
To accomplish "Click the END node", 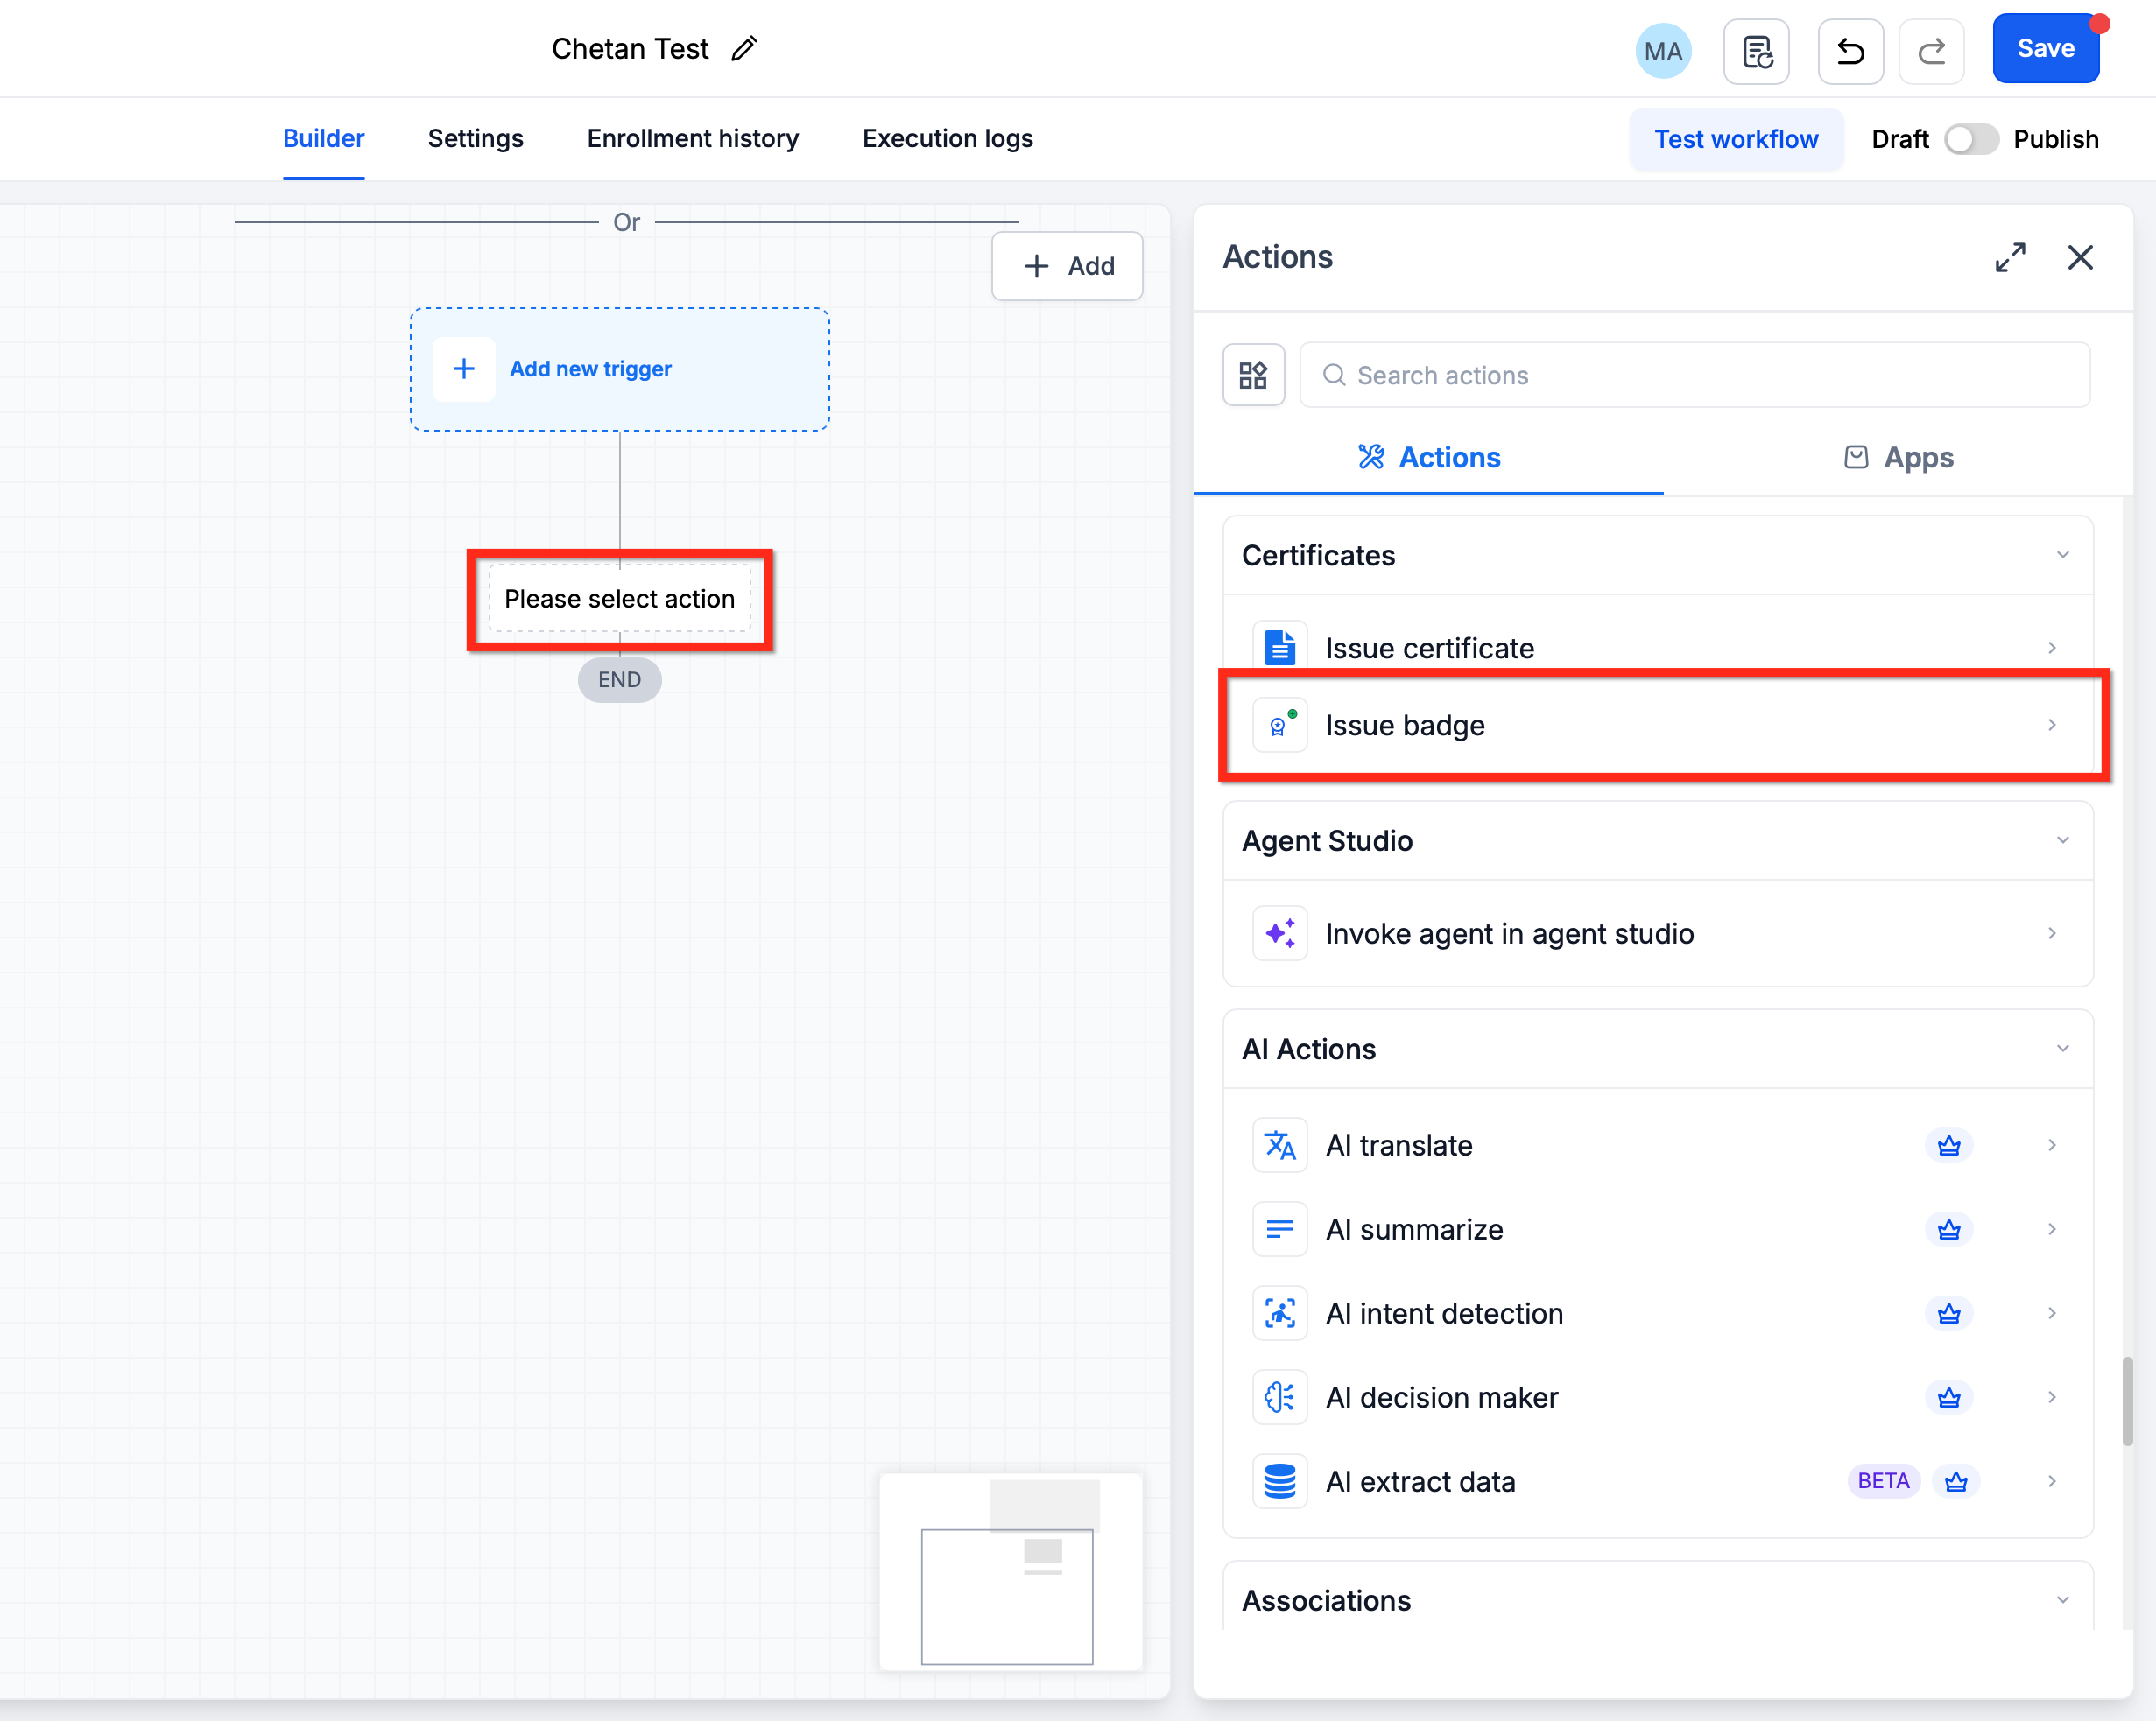I will [x=620, y=680].
